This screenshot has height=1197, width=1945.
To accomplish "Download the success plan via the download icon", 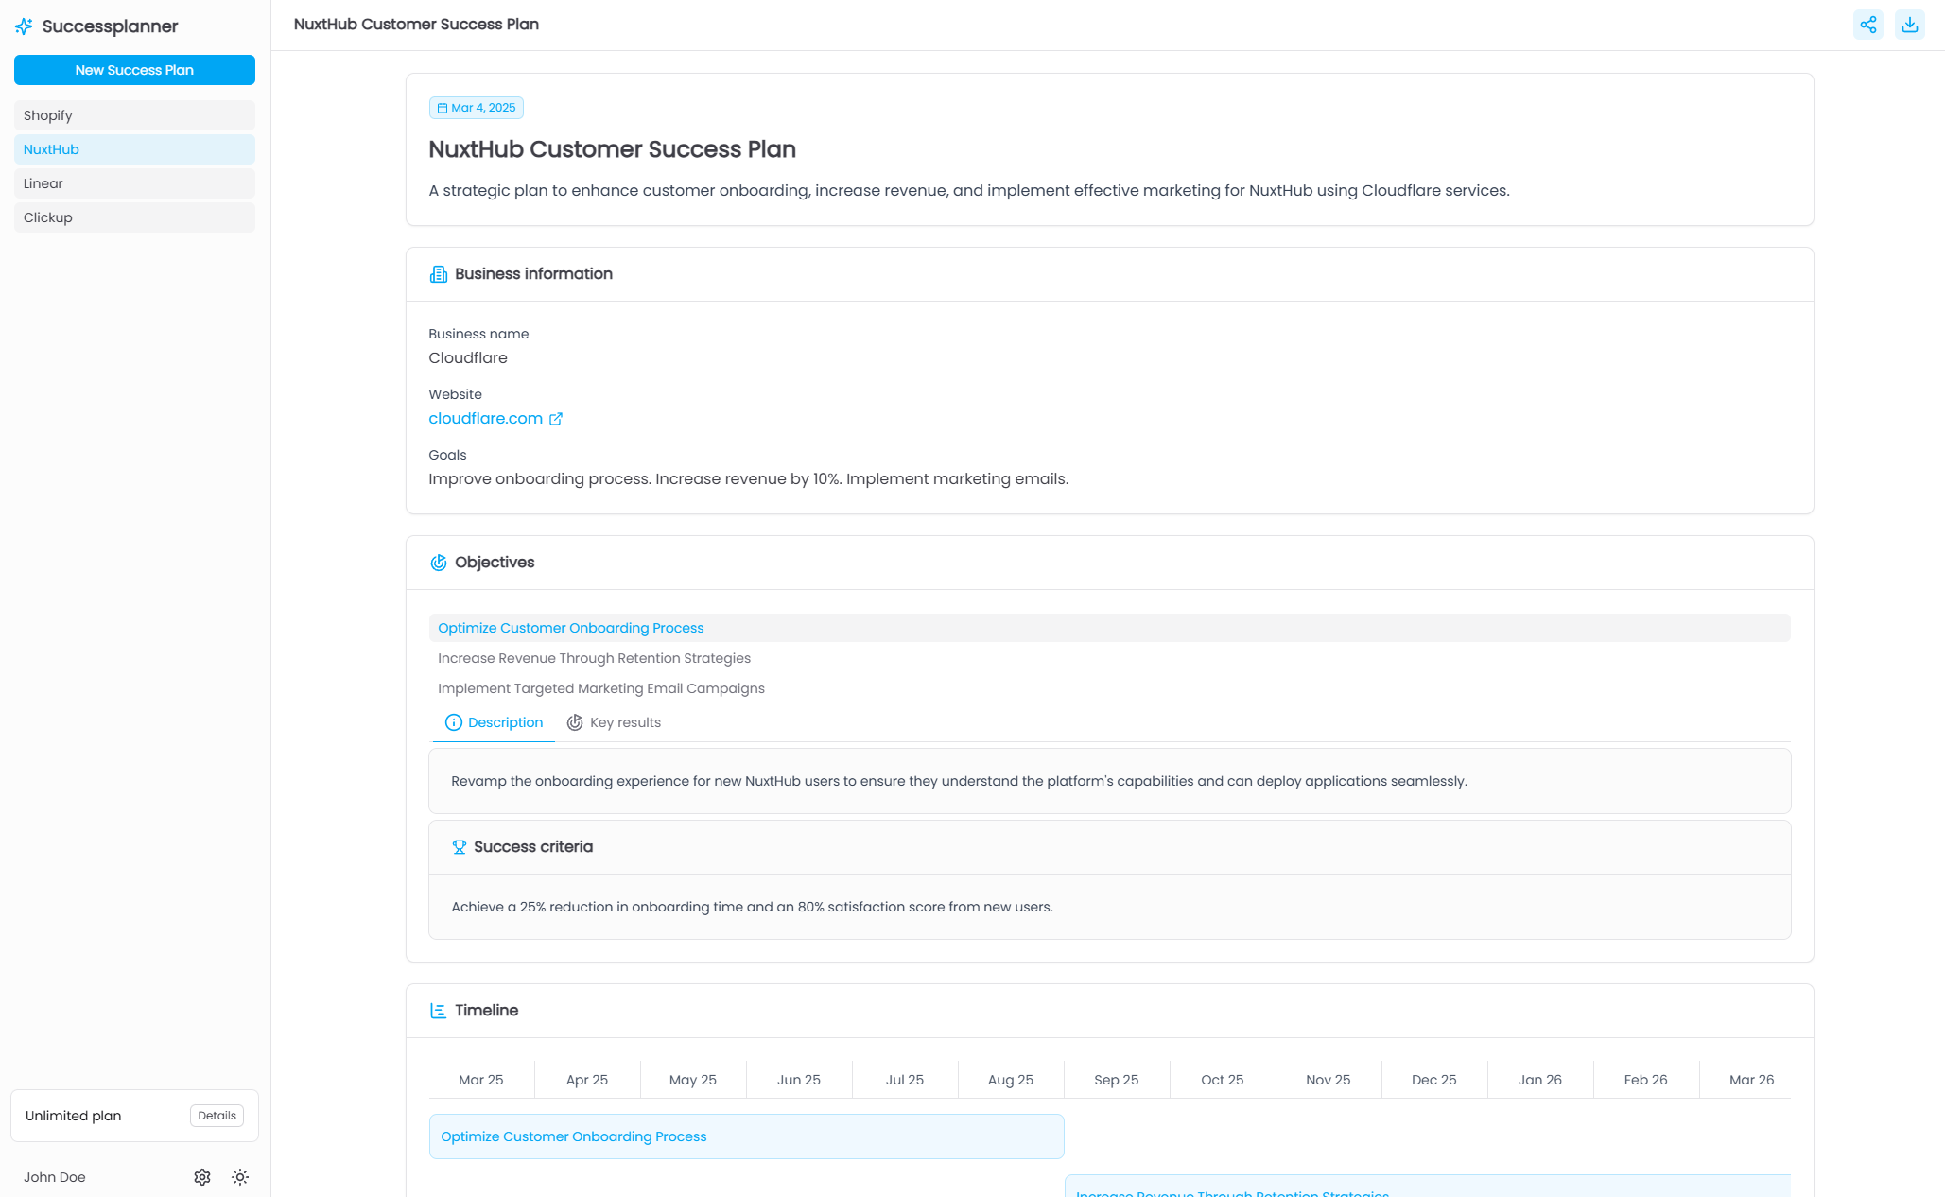I will click(1910, 24).
